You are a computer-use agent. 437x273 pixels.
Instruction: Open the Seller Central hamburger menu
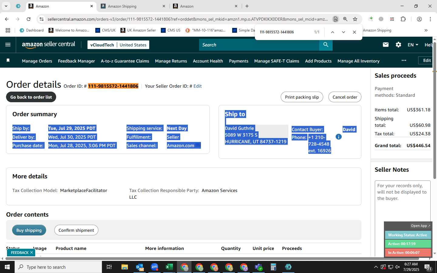8,45
